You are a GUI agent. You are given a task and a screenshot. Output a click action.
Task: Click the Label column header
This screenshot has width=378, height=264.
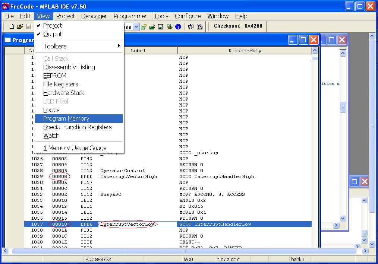138,51
